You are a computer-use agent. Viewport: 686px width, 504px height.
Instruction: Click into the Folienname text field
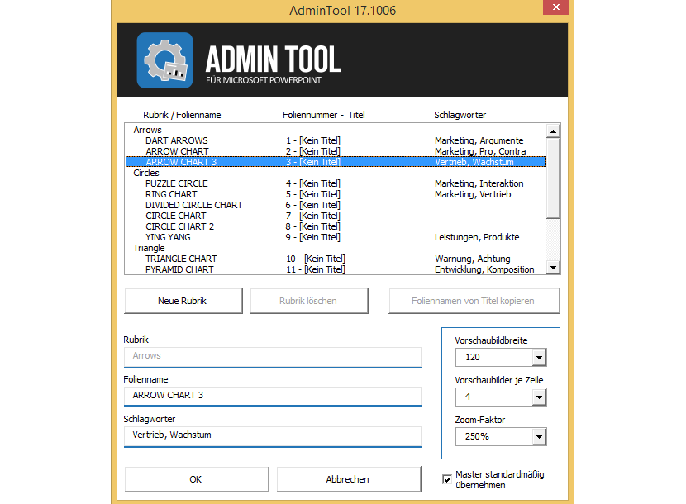[x=272, y=396]
